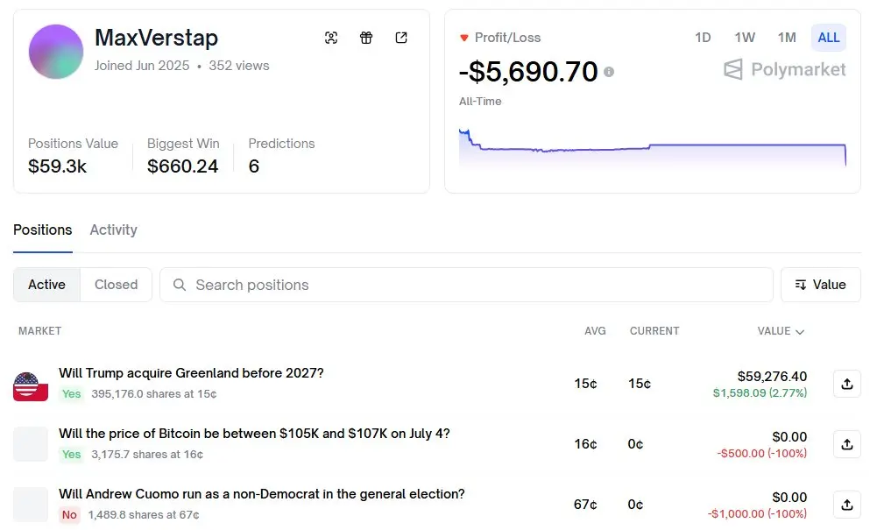Click the Trump Greenland market flag icon
The width and height of the screenshot is (877, 530).
(31, 385)
